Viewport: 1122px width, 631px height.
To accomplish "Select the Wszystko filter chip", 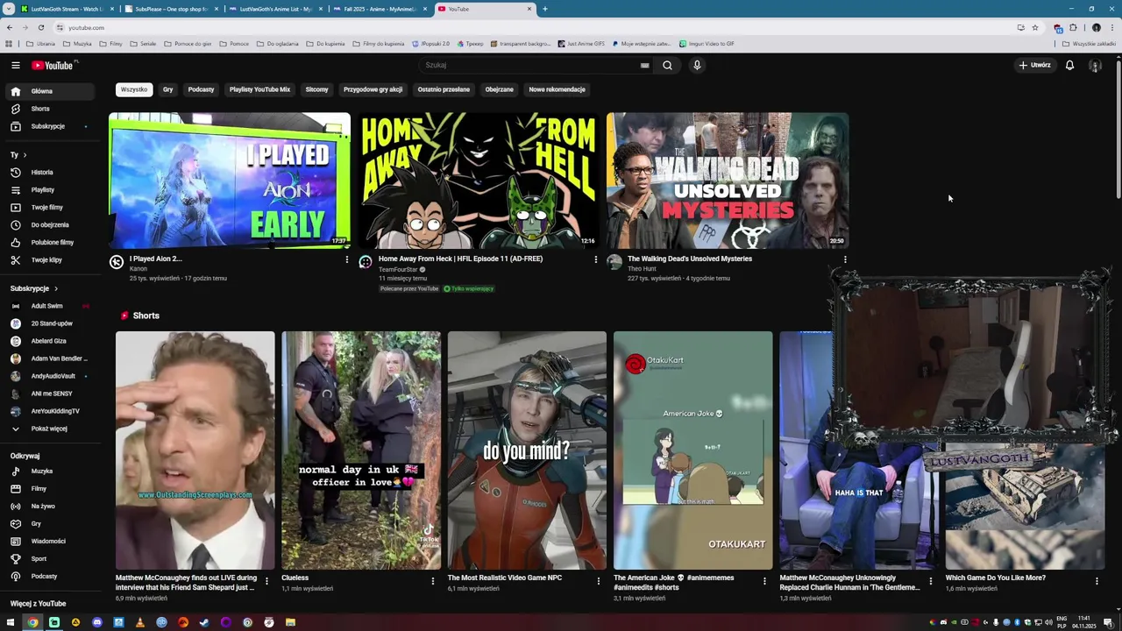I will point(134,89).
